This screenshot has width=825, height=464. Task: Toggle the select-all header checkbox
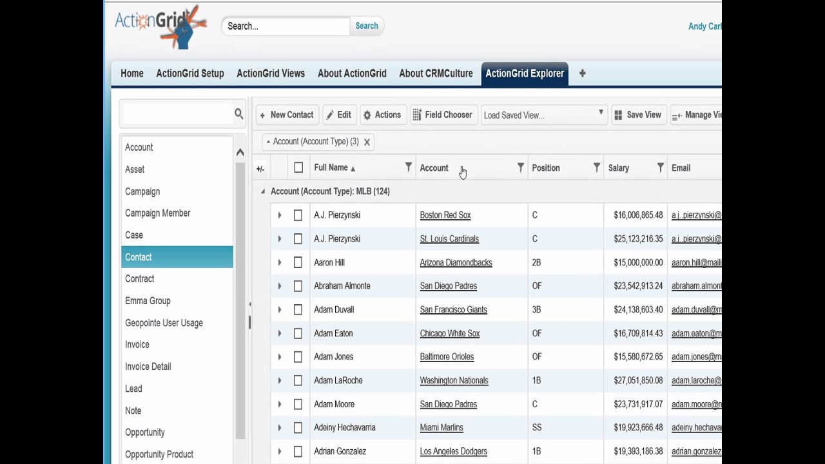pos(298,168)
